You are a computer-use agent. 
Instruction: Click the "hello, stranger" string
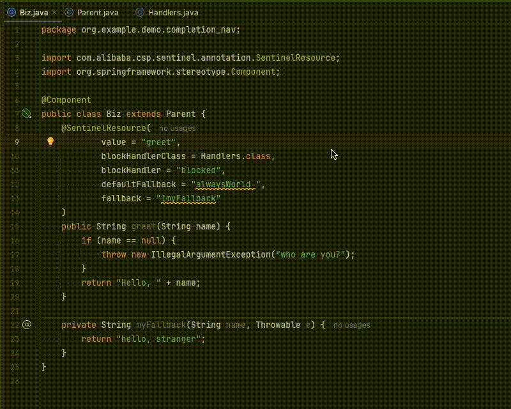point(158,339)
